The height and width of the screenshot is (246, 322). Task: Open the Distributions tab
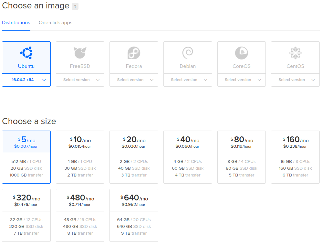coord(16,23)
